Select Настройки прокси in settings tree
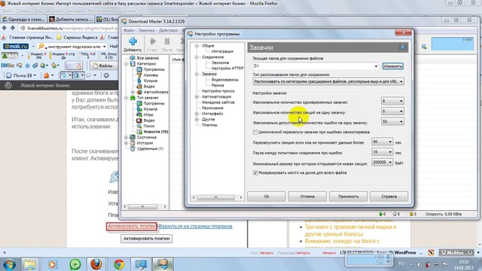This screenshot has width=482, height=271. coord(218,91)
